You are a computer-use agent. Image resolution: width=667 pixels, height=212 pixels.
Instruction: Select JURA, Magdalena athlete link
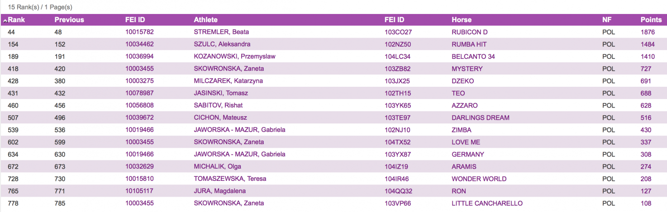pos(220,191)
